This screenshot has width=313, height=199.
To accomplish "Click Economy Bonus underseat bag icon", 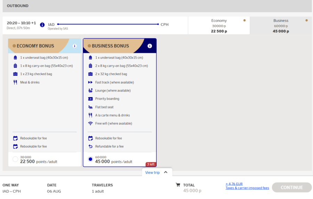I will 15,58.
